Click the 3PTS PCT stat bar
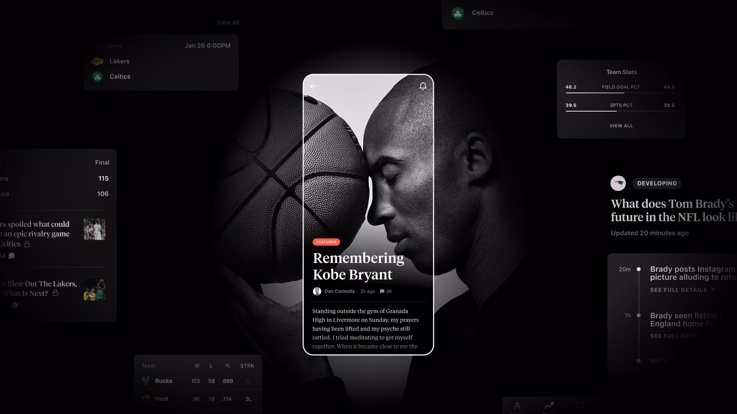This screenshot has width=737, height=414. pyautogui.click(x=620, y=111)
